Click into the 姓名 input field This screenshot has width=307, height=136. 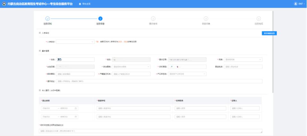point(75,60)
